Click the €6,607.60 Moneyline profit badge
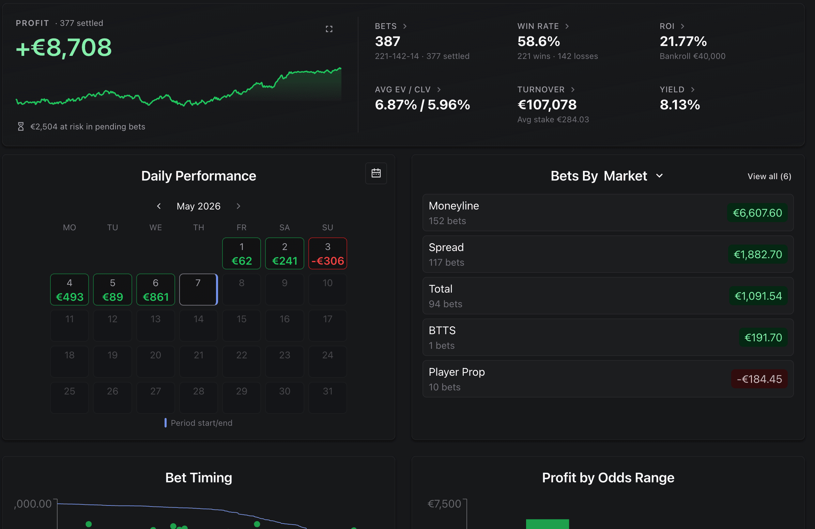Screen dimensions: 815x529 (x=757, y=213)
